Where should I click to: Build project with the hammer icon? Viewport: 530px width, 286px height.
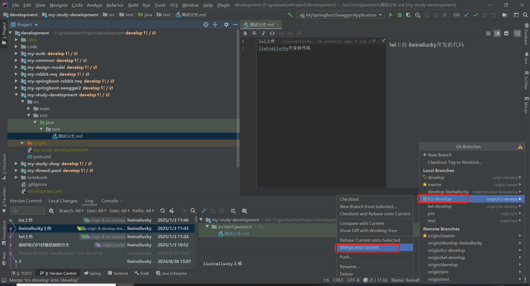(290, 15)
